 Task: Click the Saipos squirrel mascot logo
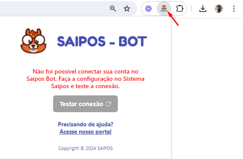tap(34, 41)
